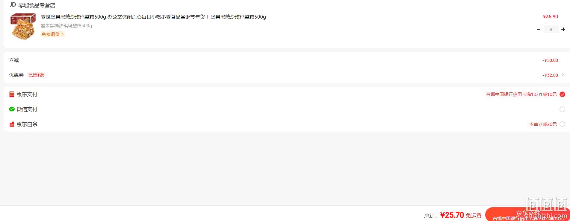Increase quantity with the plus button
Screen dimensions: 570x221
(x=563, y=29)
